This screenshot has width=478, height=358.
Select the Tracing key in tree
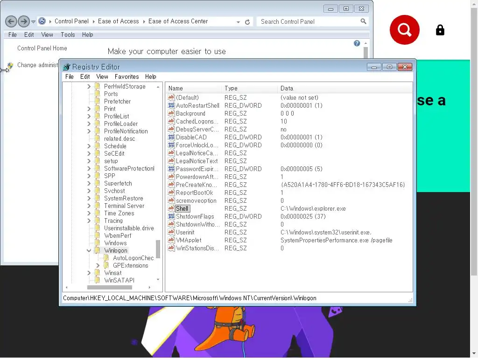point(113,220)
